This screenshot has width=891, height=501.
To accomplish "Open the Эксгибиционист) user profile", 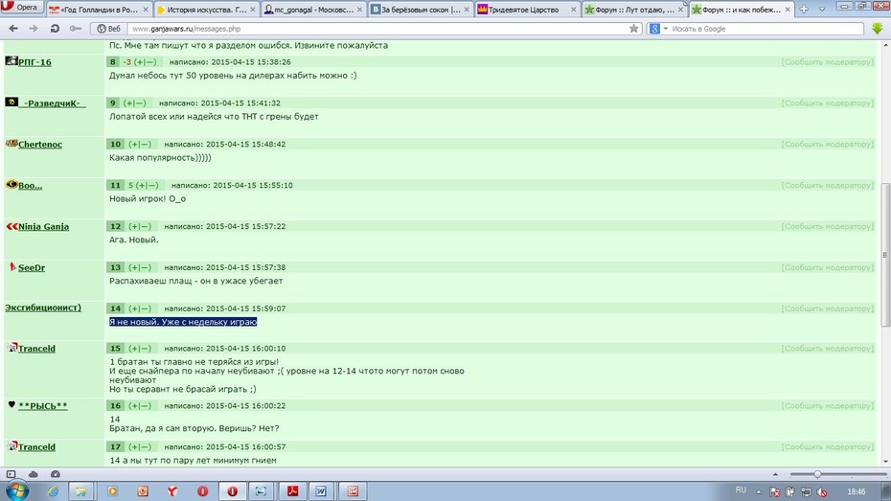I will tap(43, 307).
